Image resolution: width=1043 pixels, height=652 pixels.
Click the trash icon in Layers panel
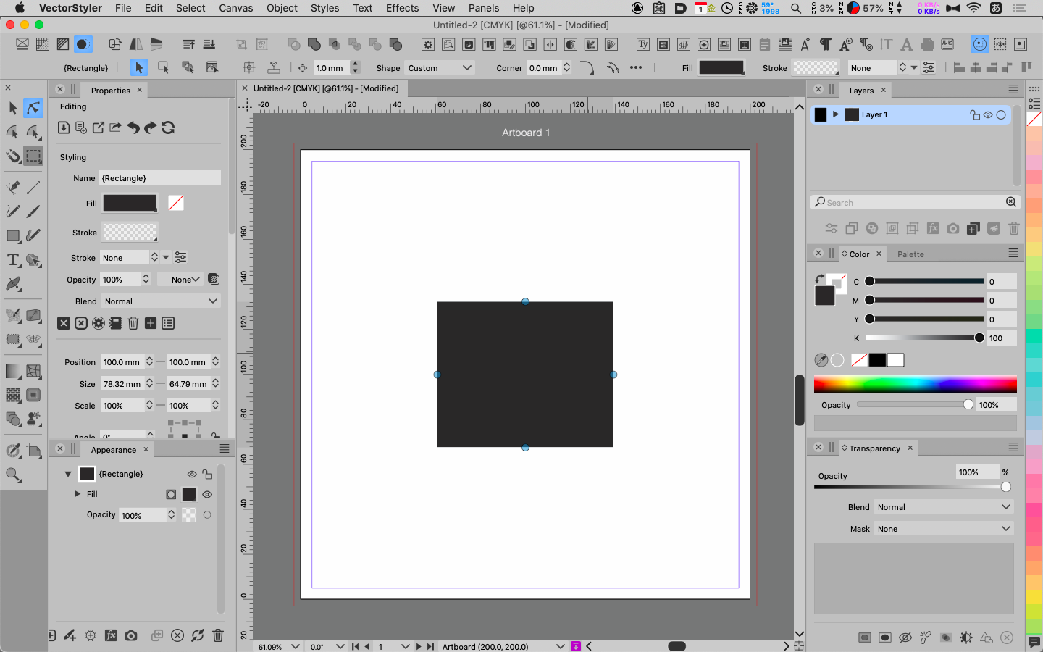coord(1014,228)
